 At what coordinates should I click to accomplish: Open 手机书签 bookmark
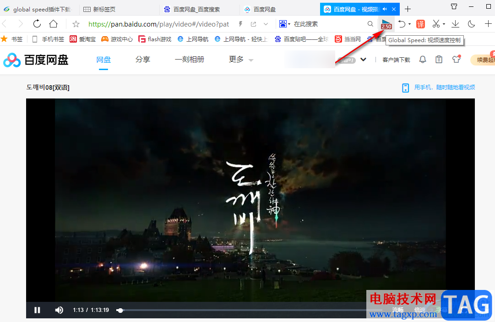48,39
